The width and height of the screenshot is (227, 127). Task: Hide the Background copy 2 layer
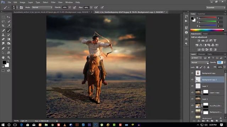(x=192, y=79)
